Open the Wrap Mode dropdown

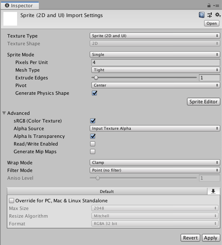[155, 163]
